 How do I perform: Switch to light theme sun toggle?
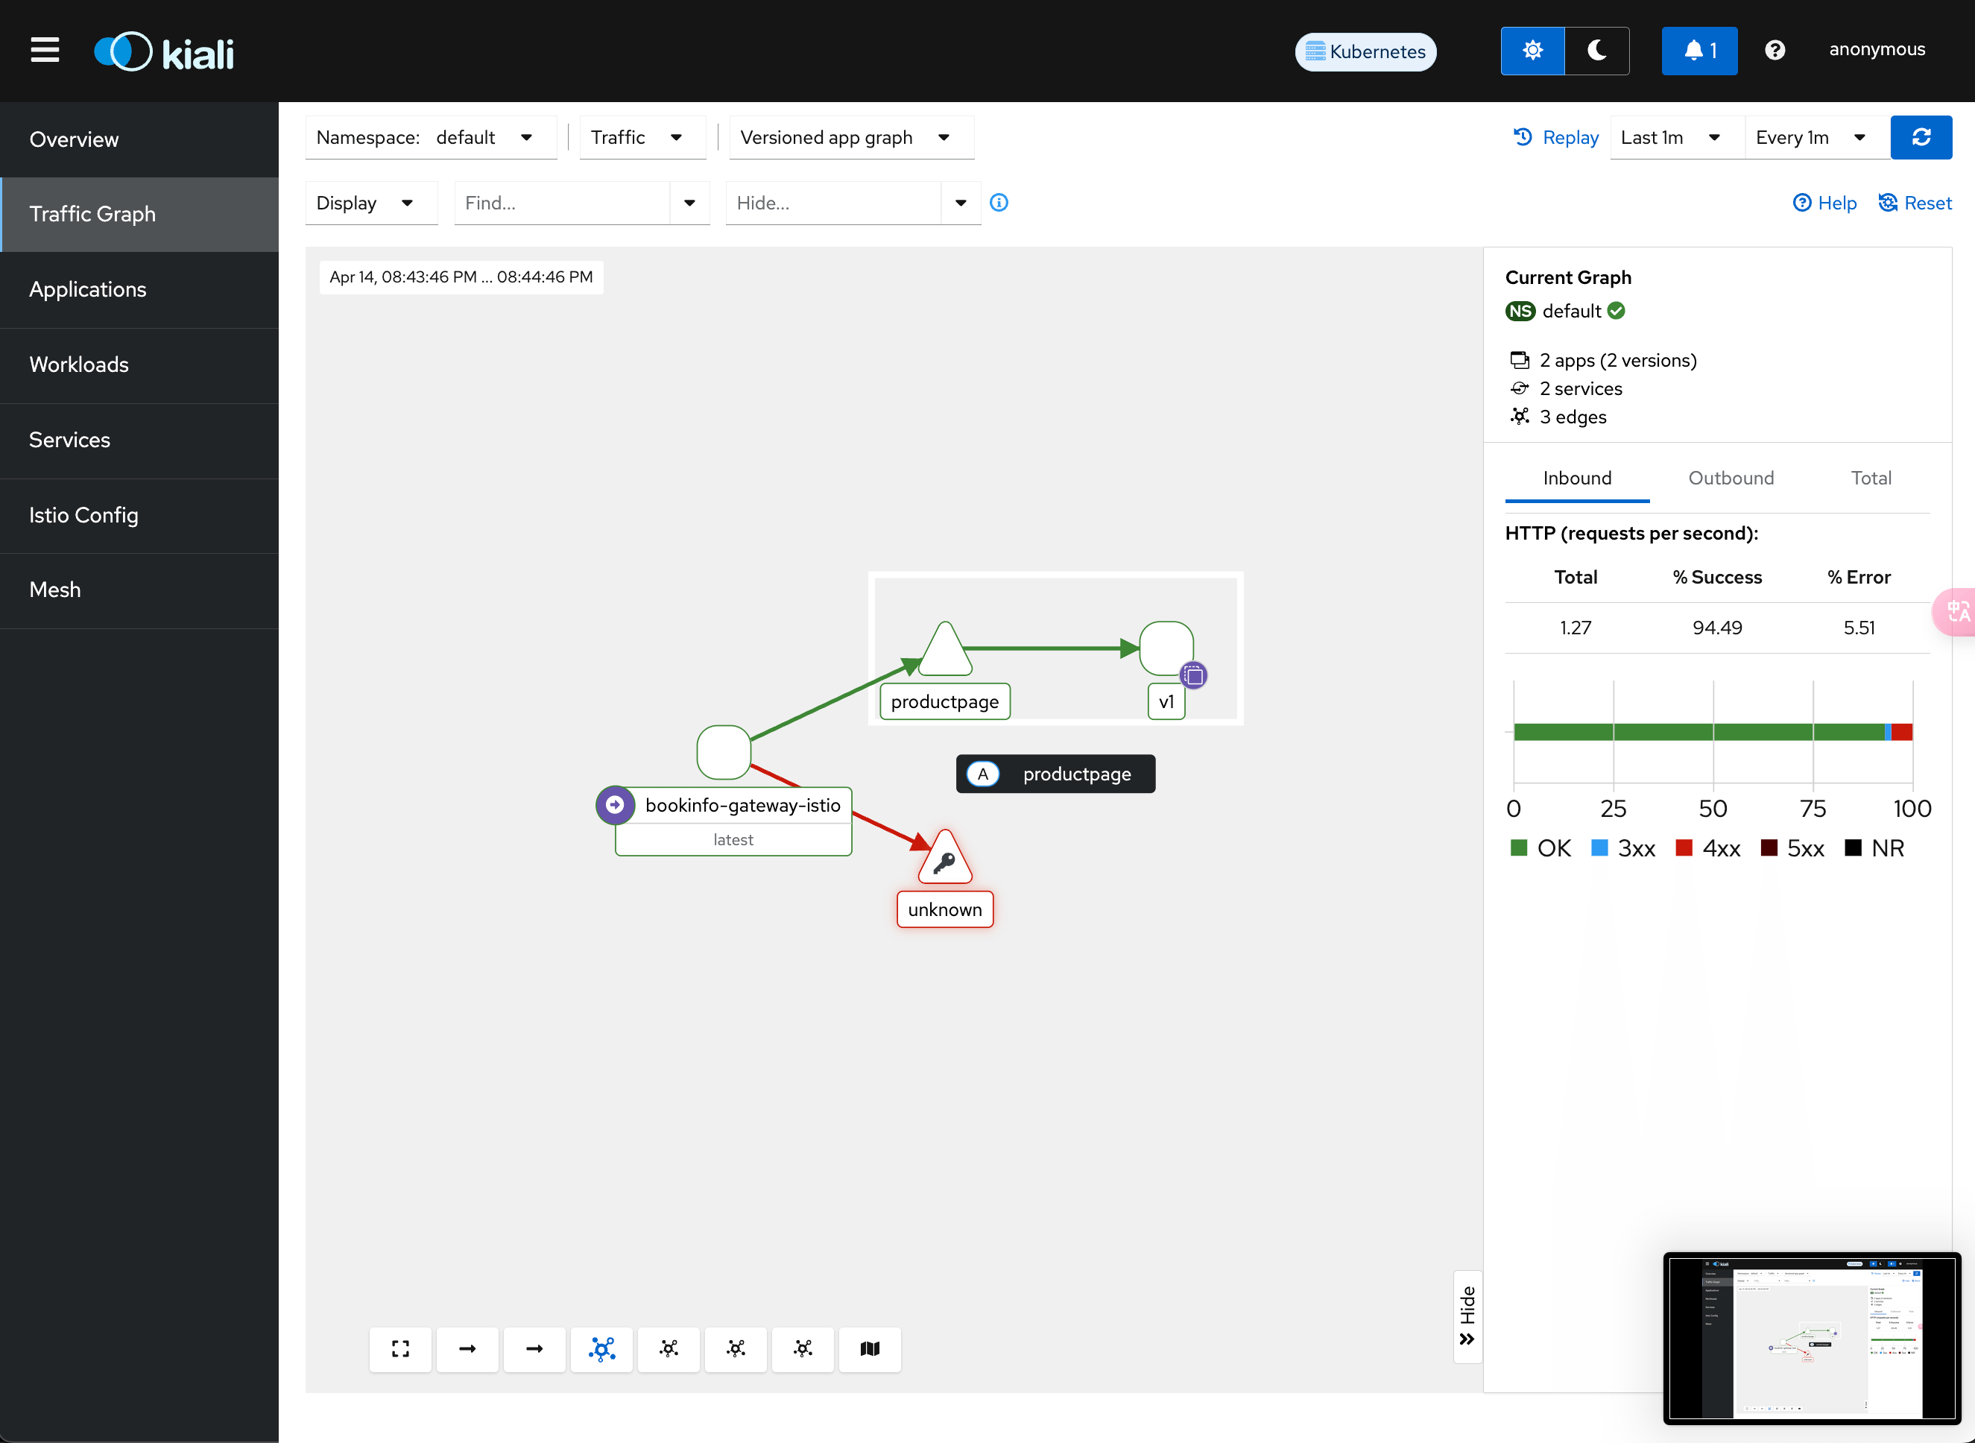[1532, 51]
